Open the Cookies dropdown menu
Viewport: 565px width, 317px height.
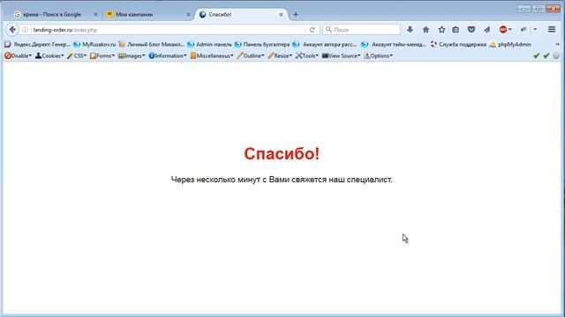[49, 55]
